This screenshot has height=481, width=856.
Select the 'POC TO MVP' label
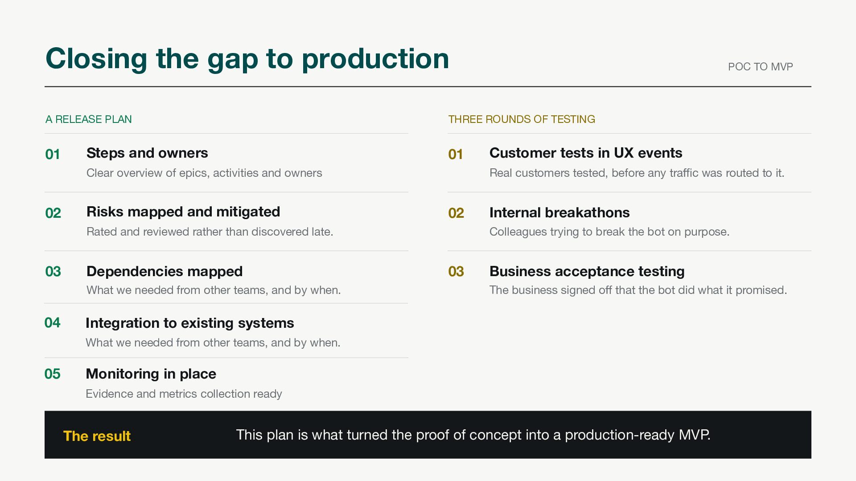coord(760,67)
